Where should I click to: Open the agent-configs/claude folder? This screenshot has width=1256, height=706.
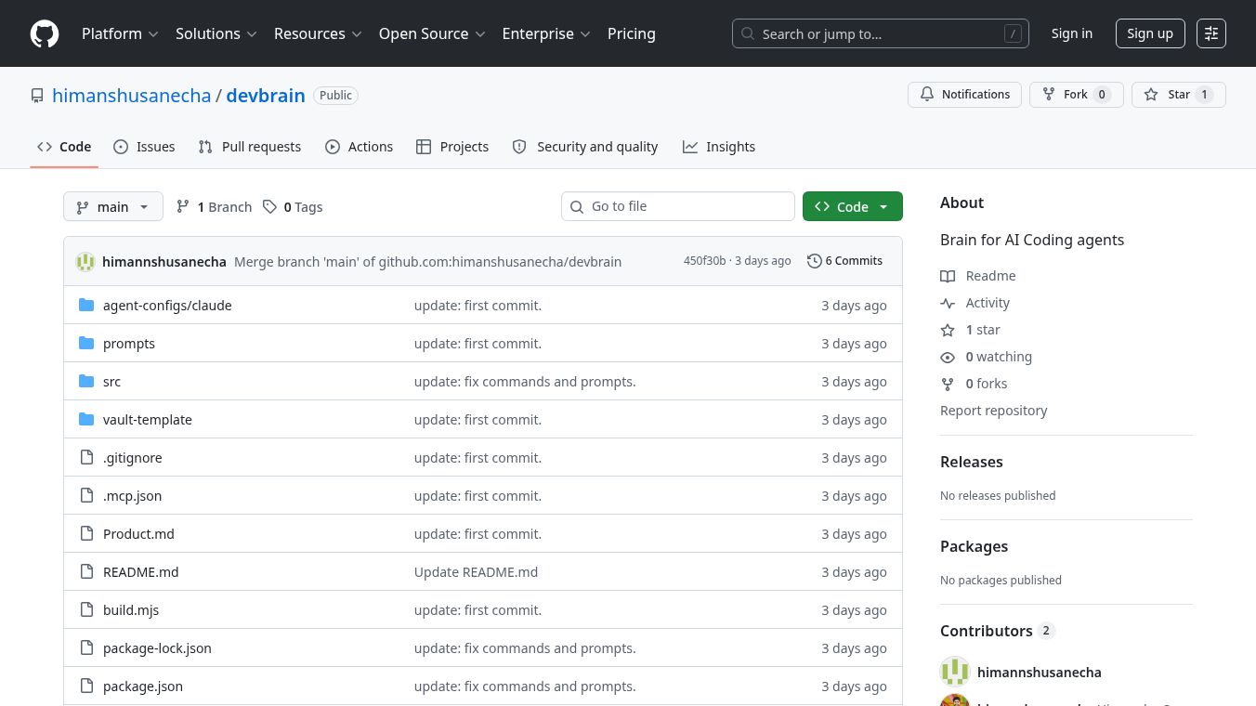167,306
